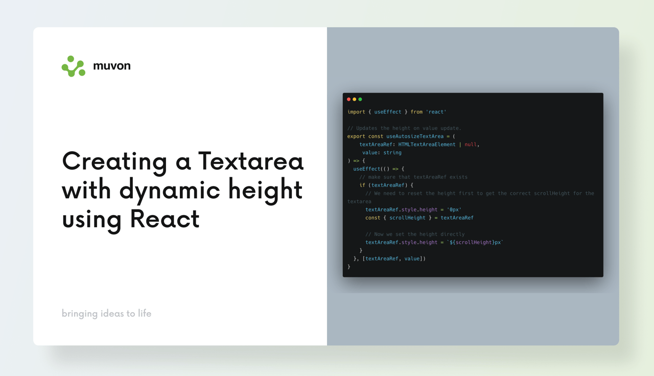Select the 'useEffect' import statement line

396,111
